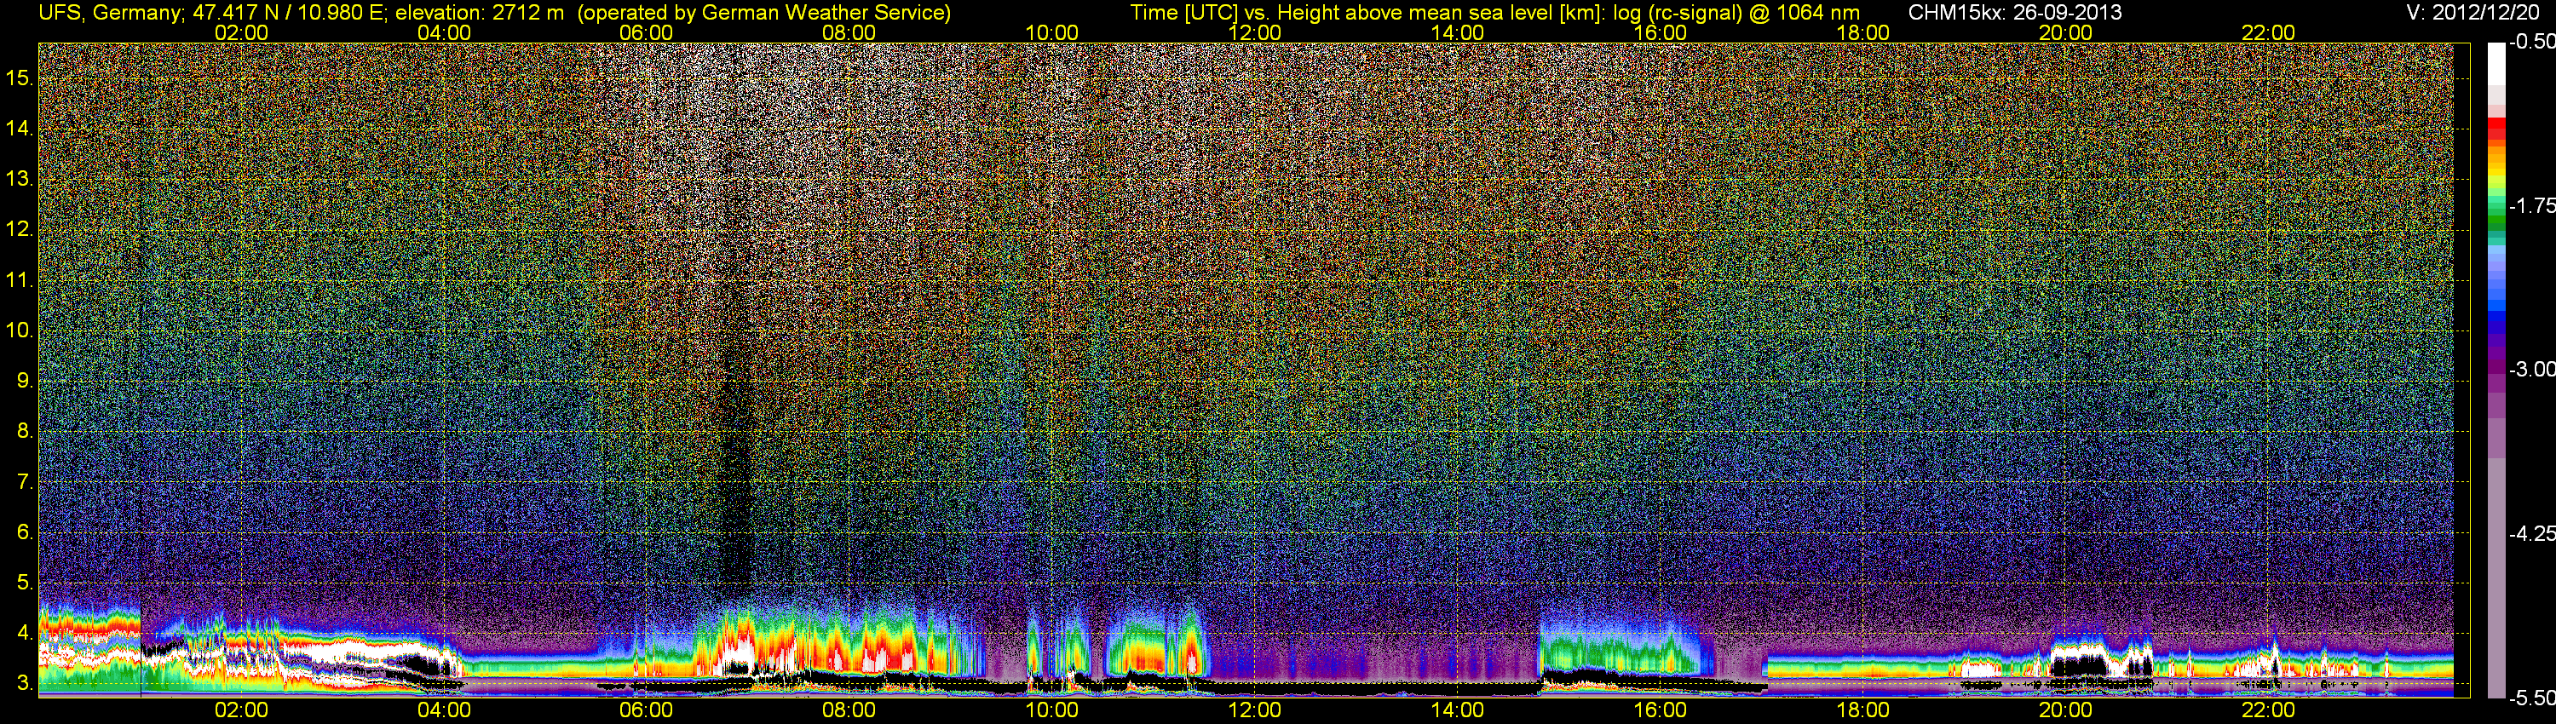Click the "08:00" label on the bottom time axis
Viewport: 2556px width, 724px height.
pos(849,710)
